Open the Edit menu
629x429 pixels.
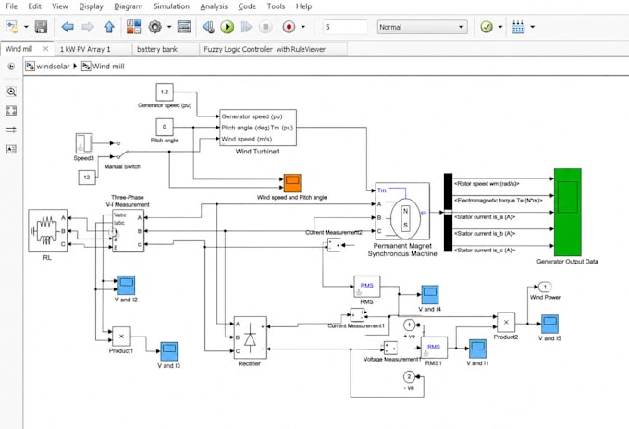coord(34,6)
